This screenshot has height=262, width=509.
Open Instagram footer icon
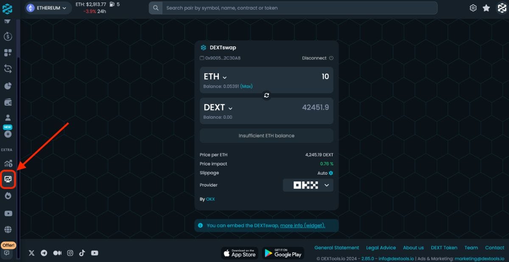(70, 253)
